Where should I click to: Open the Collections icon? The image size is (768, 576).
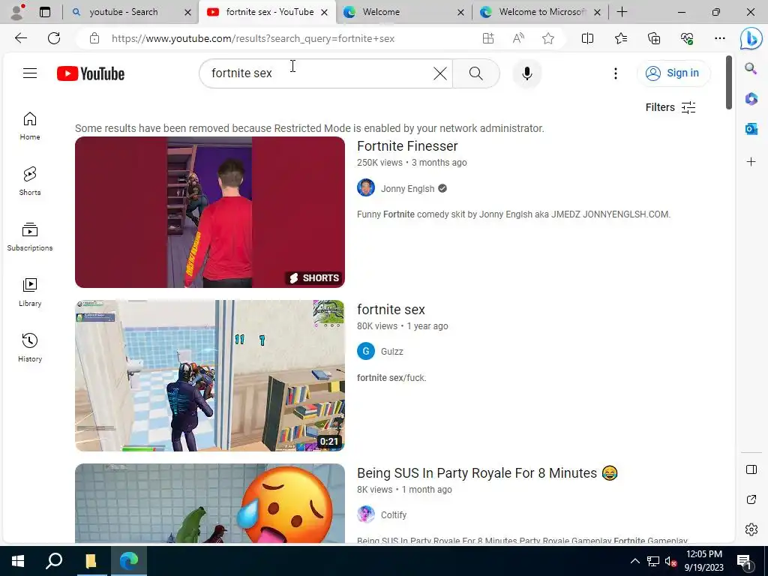(x=654, y=38)
